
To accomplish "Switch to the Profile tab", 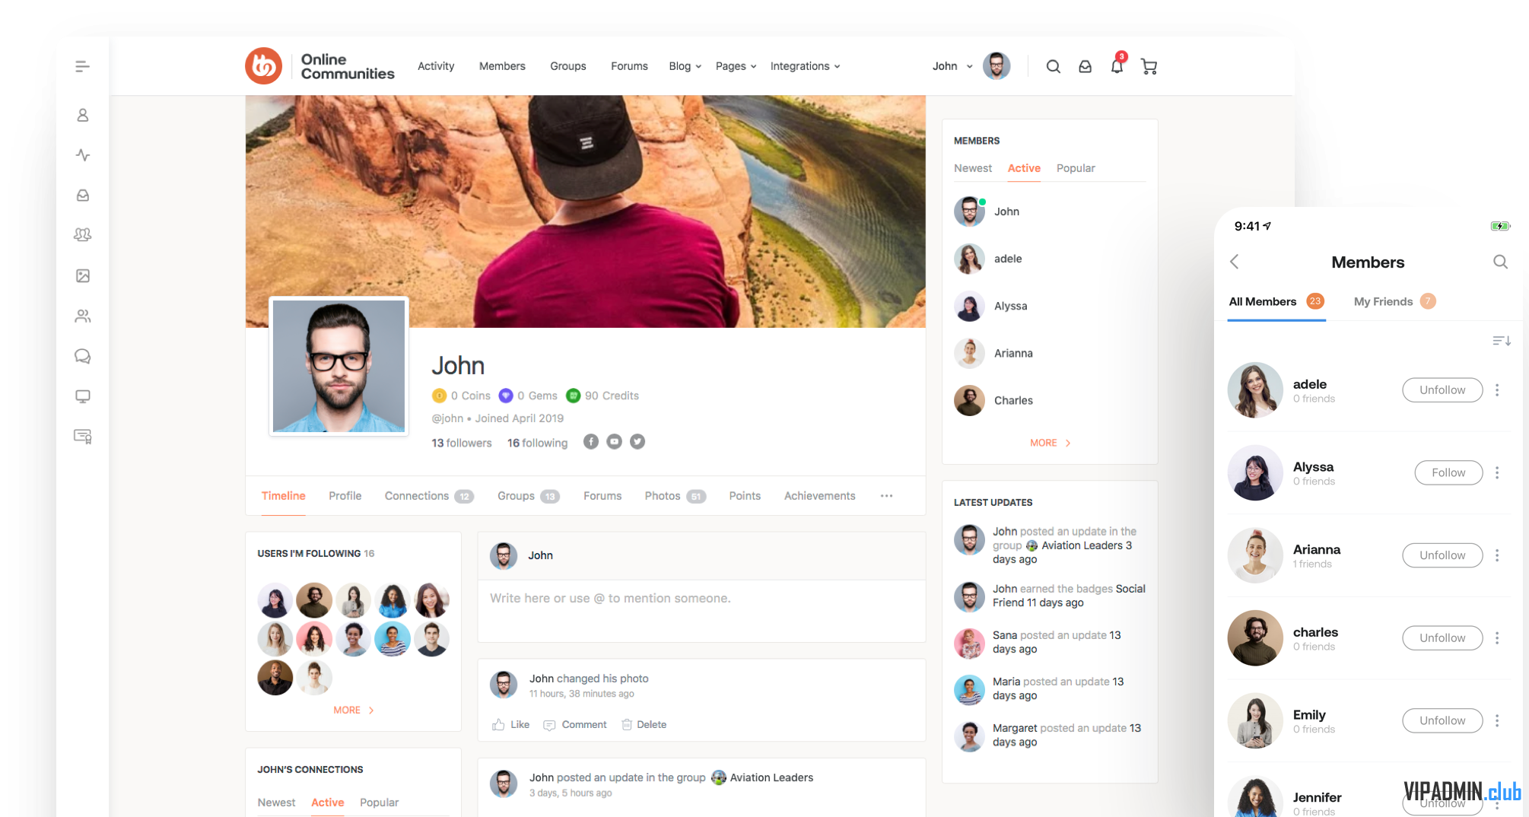I will [x=345, y=496].
